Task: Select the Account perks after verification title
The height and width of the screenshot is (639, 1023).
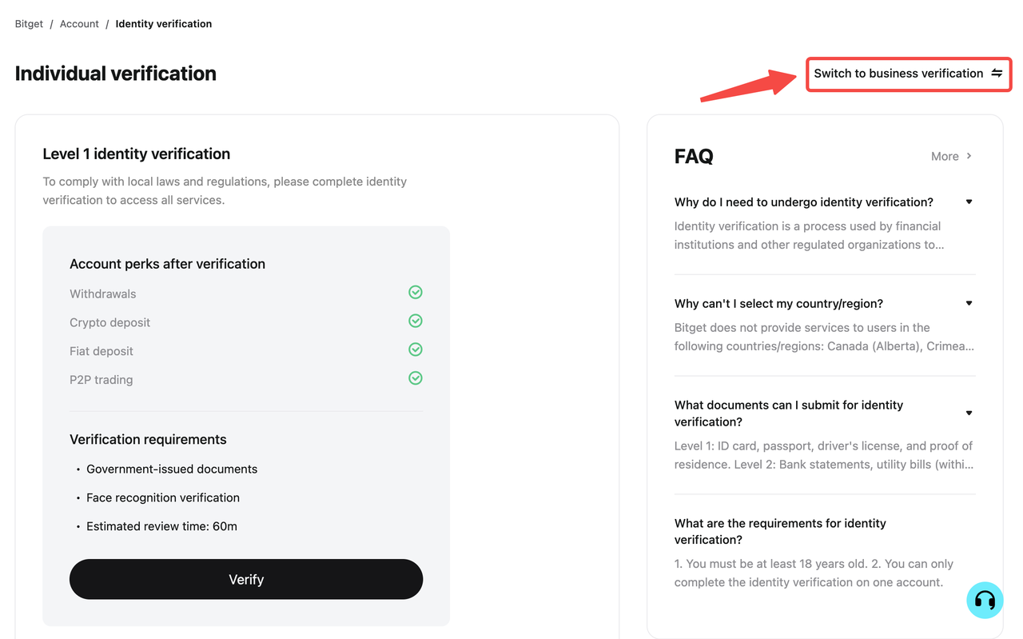Action: coord(167,263)
